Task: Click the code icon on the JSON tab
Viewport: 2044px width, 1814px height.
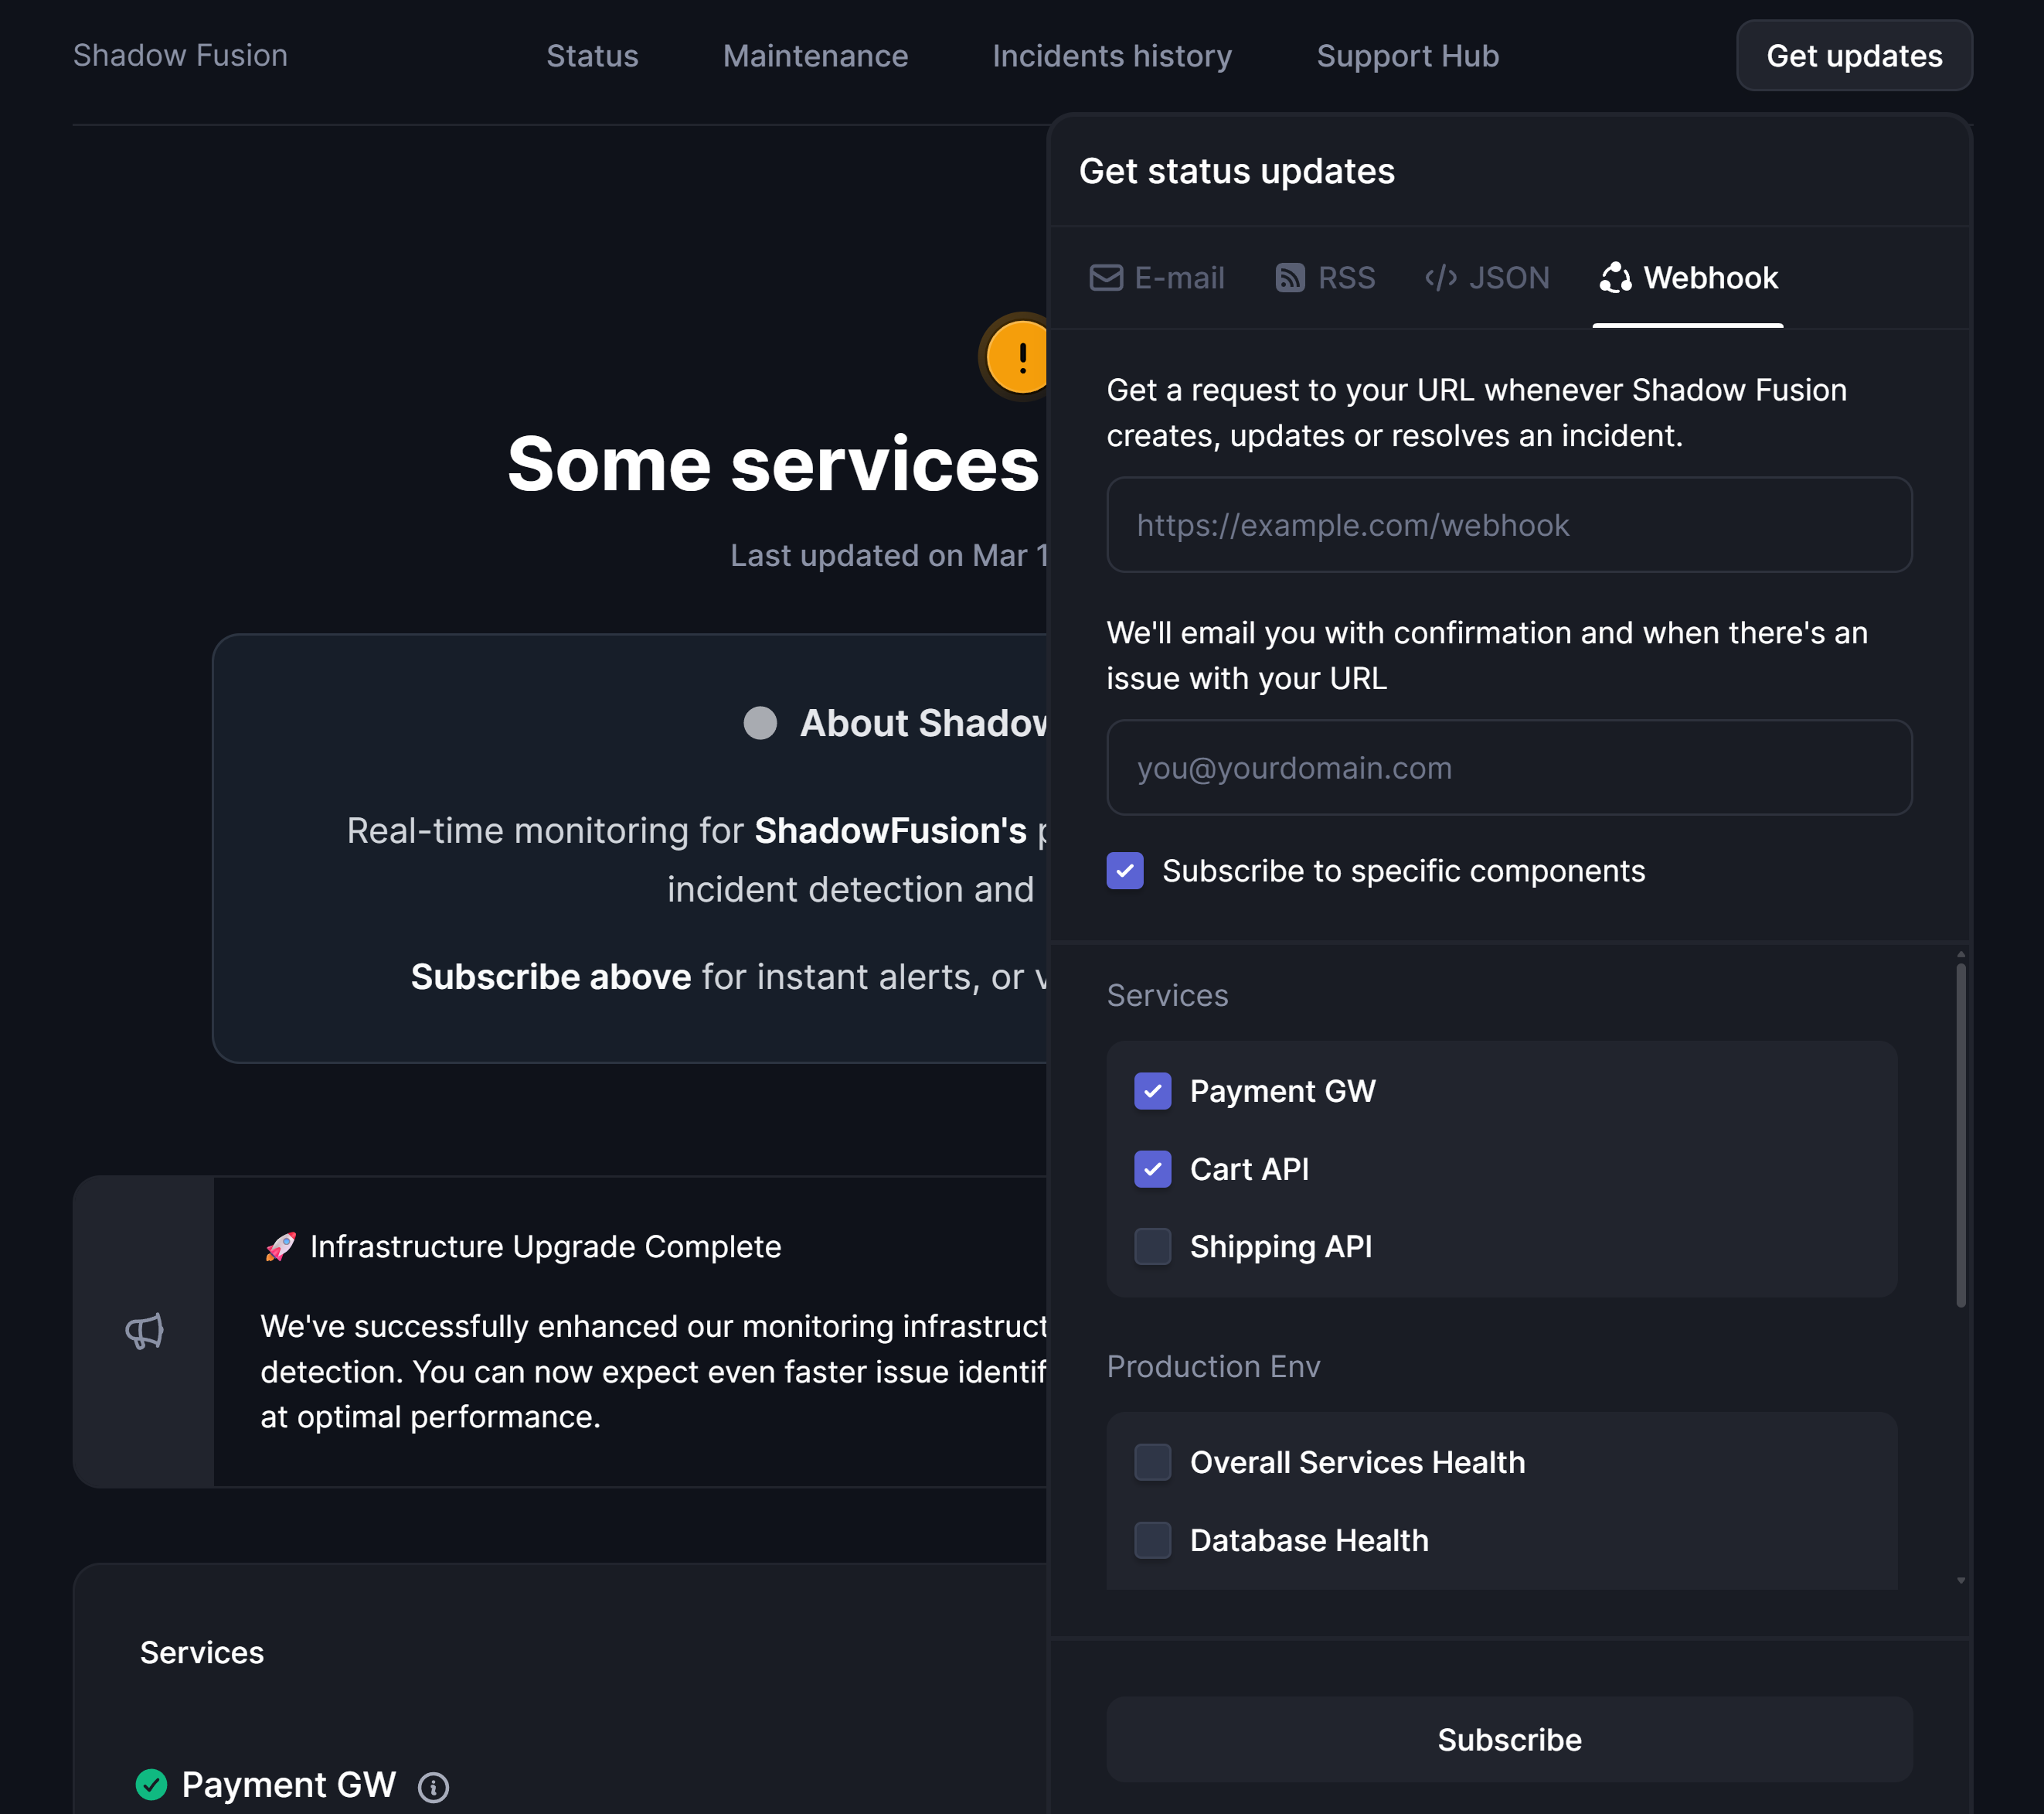Action: coord(1441,277)
